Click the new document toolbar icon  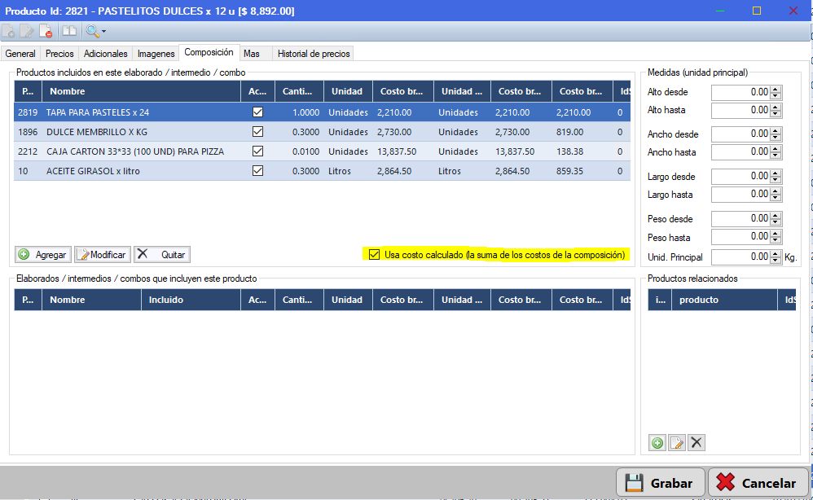(x=9, y=32)
